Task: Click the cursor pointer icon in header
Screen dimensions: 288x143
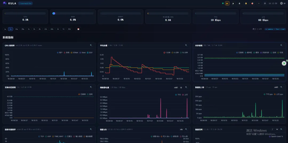Action: point(233,3)
